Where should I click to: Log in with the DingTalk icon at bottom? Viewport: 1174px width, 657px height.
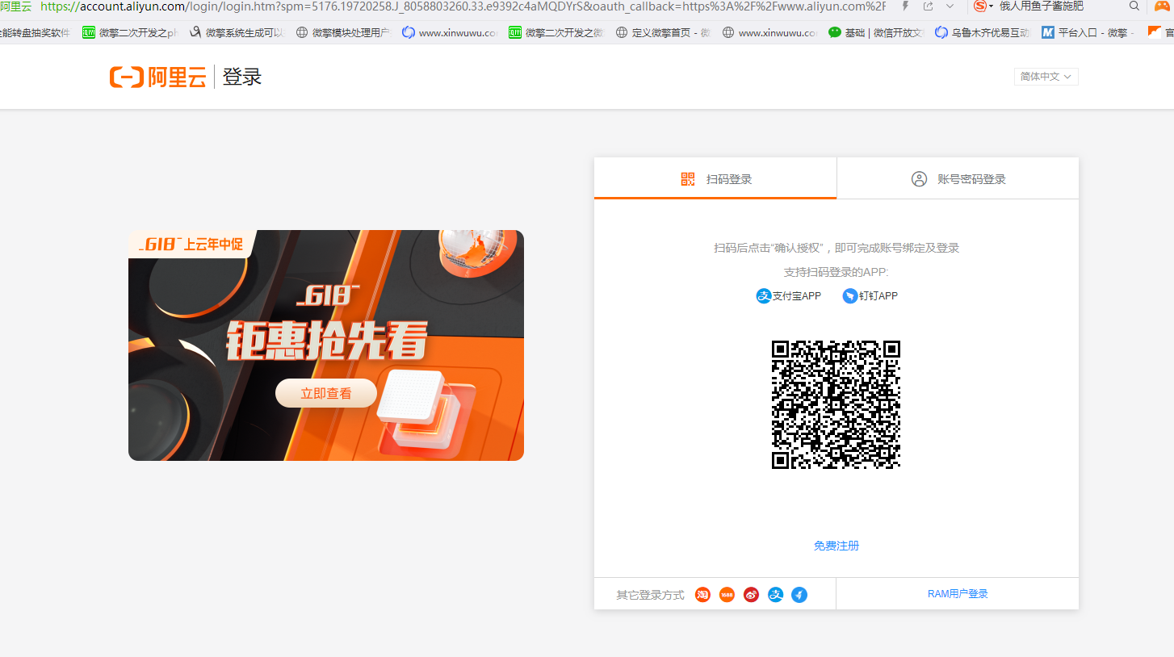pos(799,595)
